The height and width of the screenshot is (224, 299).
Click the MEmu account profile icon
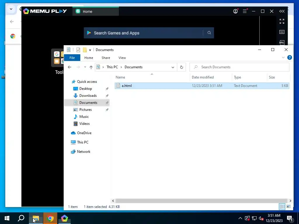236,11
